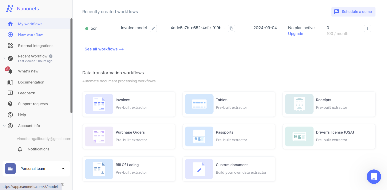This screenshot has height=190, width=387.
Task: Click the green status dot beside ocr
Action: point(87,29)
